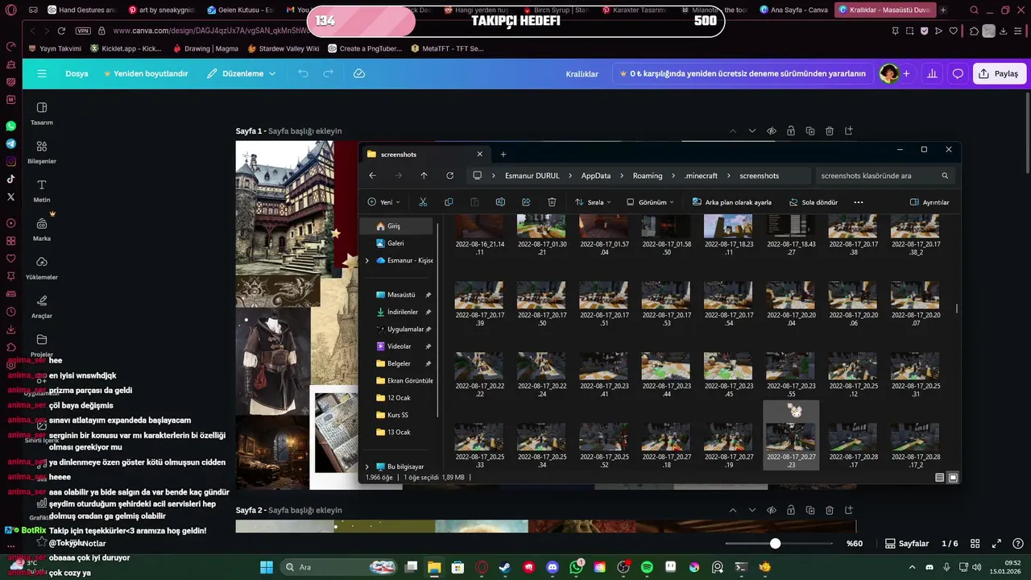The image size is (1031, 580).
Task: Open Spotify from Windows taskbar
Action: coord(648,567)
